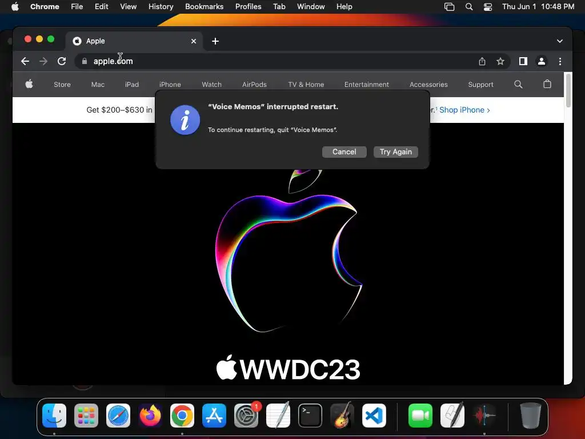
Task: Open the Profiles menu
Action: (248, 7)
